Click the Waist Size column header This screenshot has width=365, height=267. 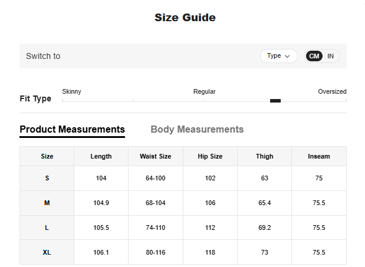(155, 156)
